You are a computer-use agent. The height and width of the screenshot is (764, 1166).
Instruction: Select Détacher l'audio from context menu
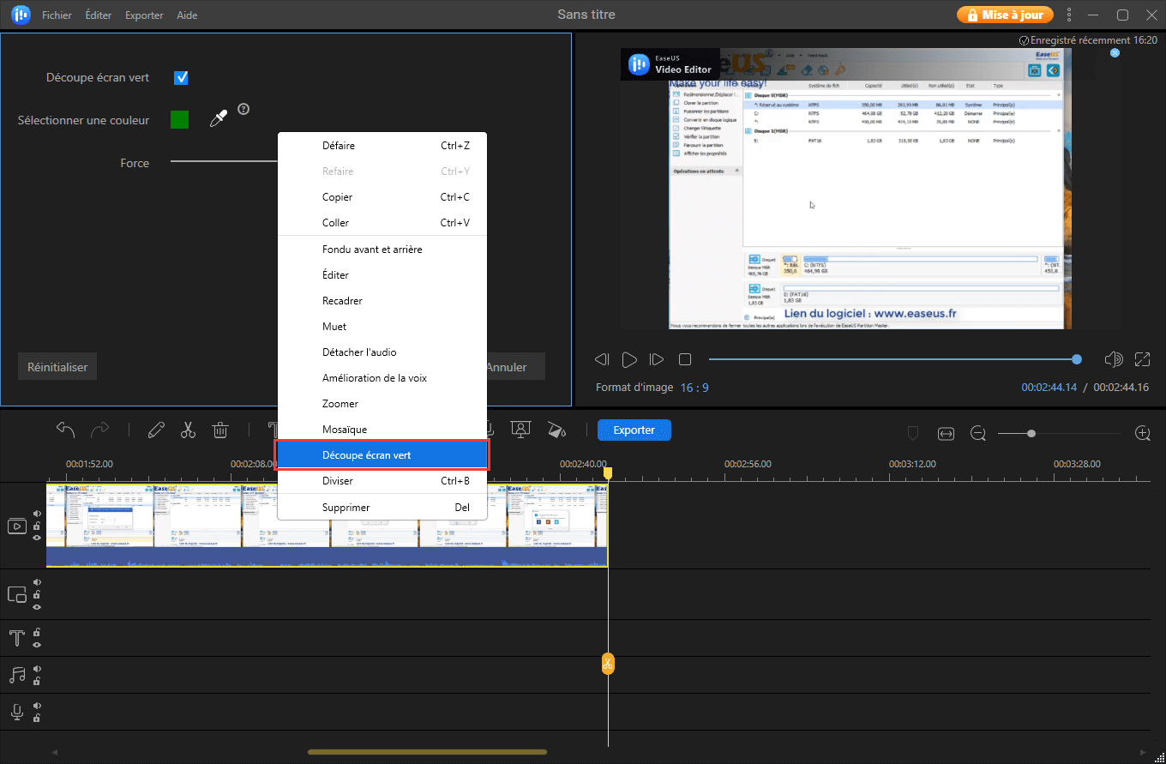(x=359, y=352)
